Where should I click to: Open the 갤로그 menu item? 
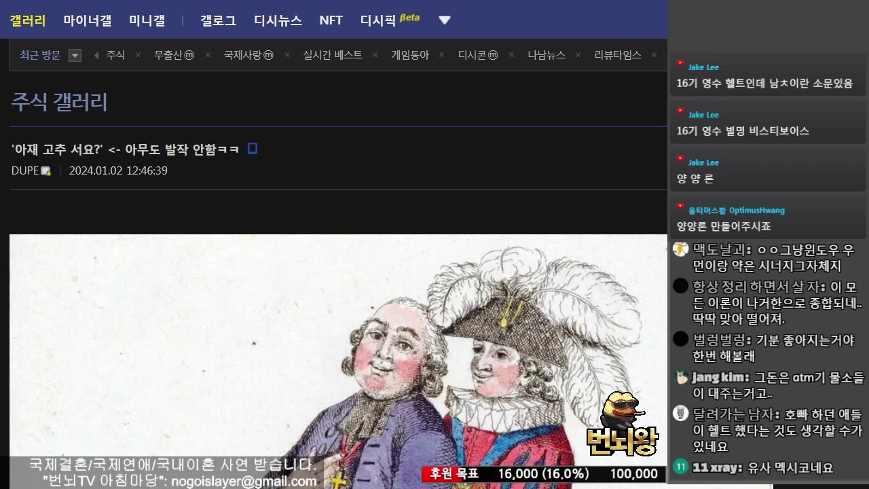[219, 20]
